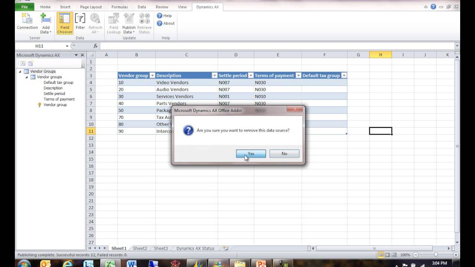Open the Default tax group filter dropdown
475x267 pixels.
tap(344, 76)
